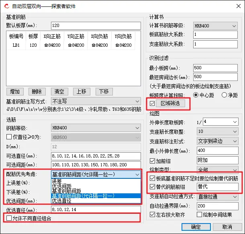
Task: Click the 自动拉通界限 input field
Action: tap(218, 206)
